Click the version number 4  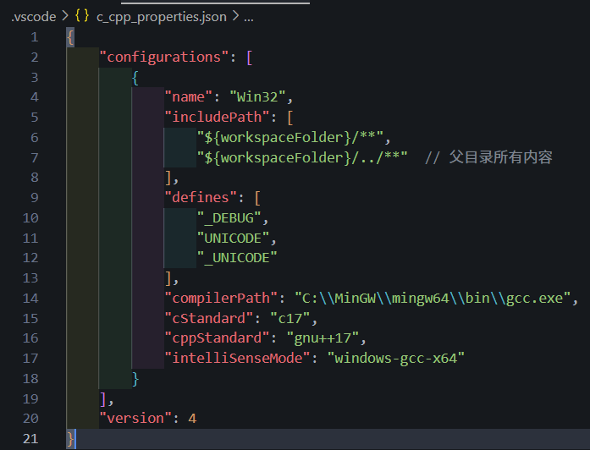[192, 419]
